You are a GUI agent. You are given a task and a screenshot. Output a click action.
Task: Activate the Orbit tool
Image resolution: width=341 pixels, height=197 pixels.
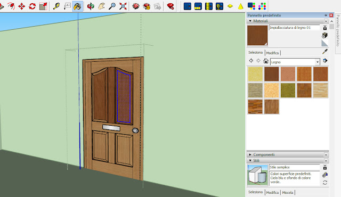click(91, 6)
